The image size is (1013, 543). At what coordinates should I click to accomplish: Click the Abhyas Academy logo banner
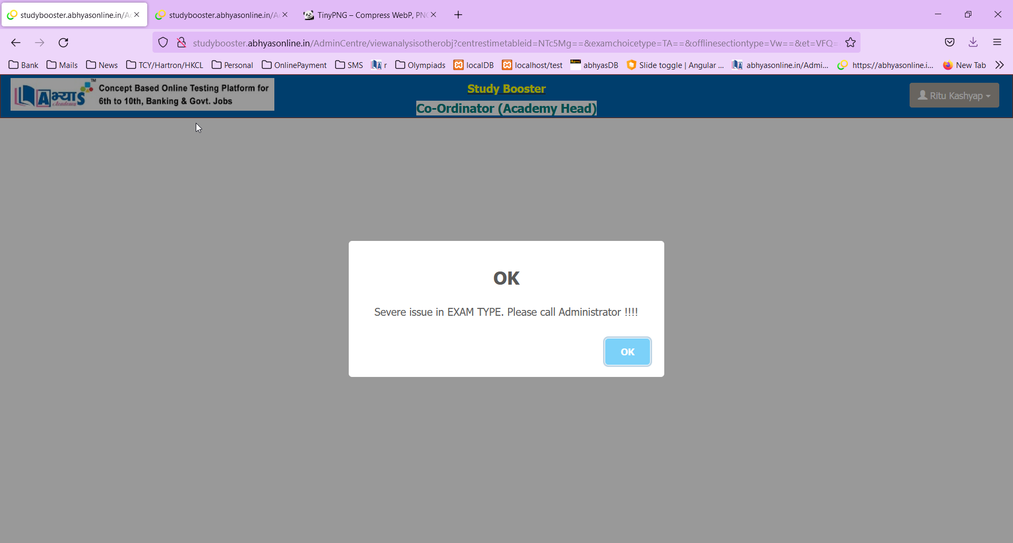(142, 95)
